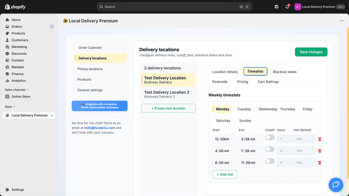Click the Search input field
The width and height of the screenshot is (349, 196).
[174, 7]
